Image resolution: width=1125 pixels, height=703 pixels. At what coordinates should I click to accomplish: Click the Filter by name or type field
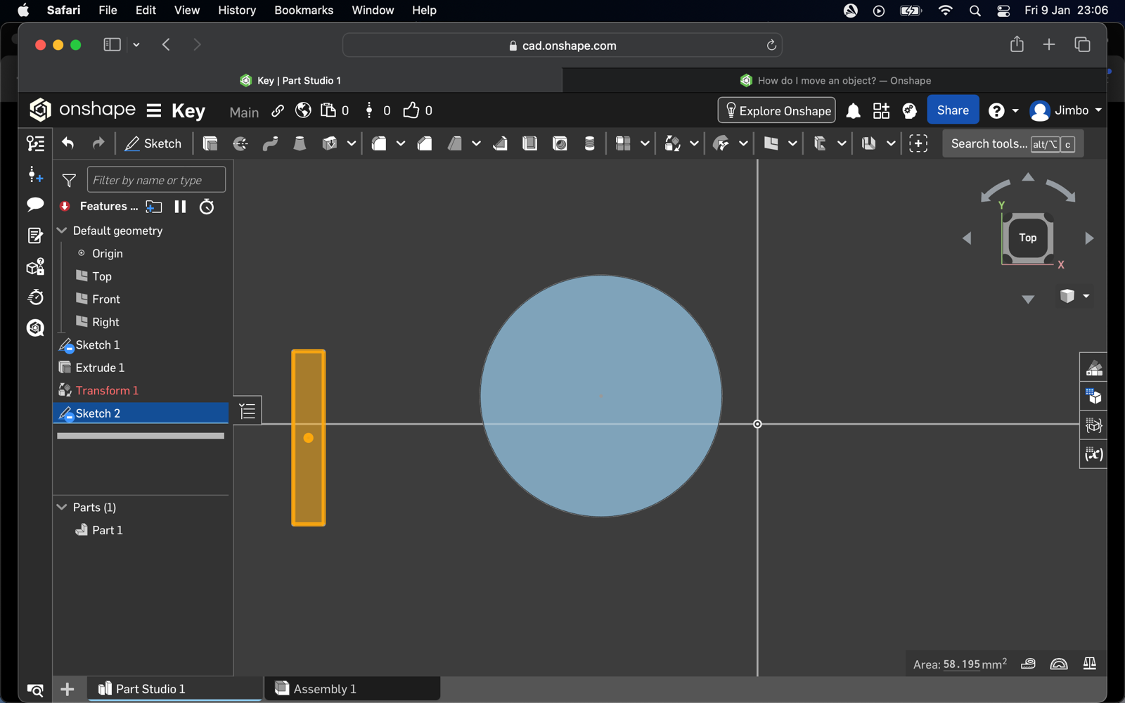(156, 180)
